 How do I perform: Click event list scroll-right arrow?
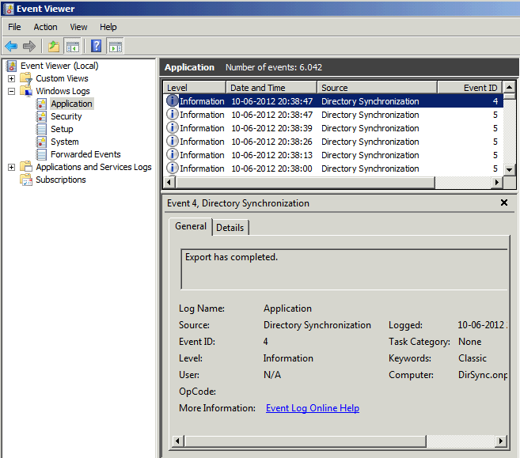[x=497, y=182]
